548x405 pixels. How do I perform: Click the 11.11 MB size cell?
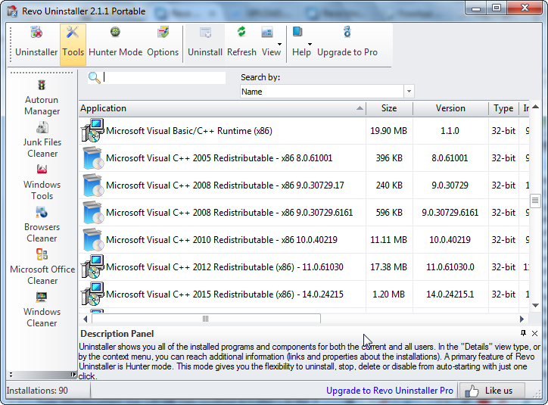point(388,240)
